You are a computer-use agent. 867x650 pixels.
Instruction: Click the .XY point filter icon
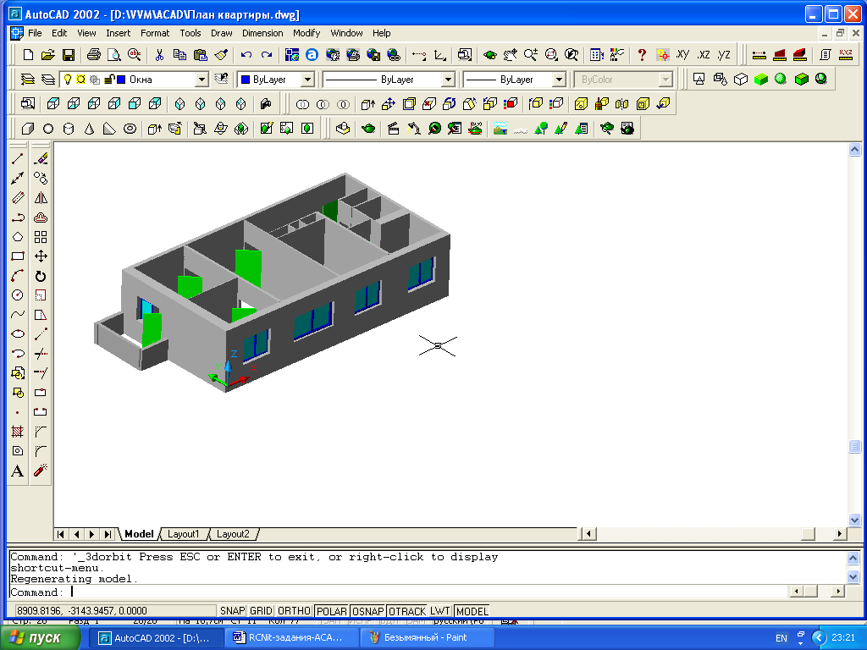pyautogui.click(x=683, y=55)
